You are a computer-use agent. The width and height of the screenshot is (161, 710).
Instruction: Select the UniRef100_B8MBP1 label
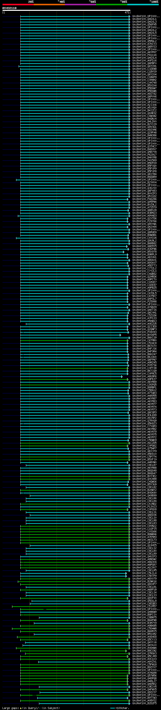pos(144,388)
